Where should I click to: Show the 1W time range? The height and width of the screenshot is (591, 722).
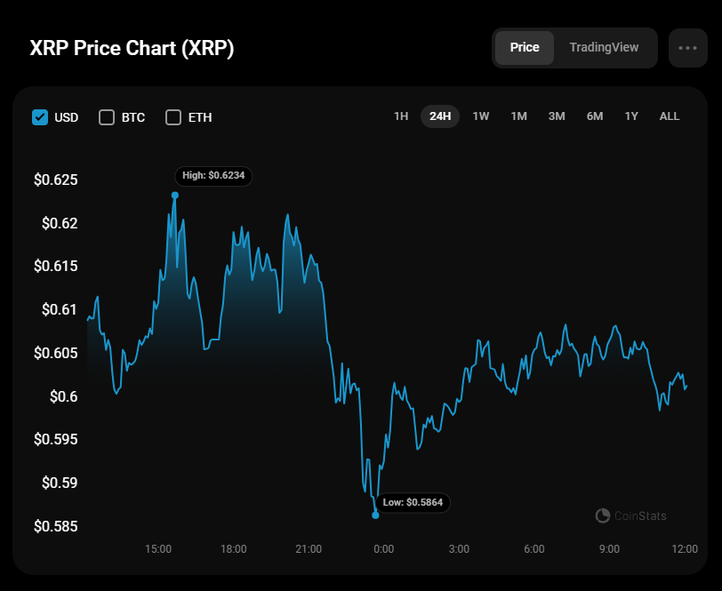[x=481, y=116]
